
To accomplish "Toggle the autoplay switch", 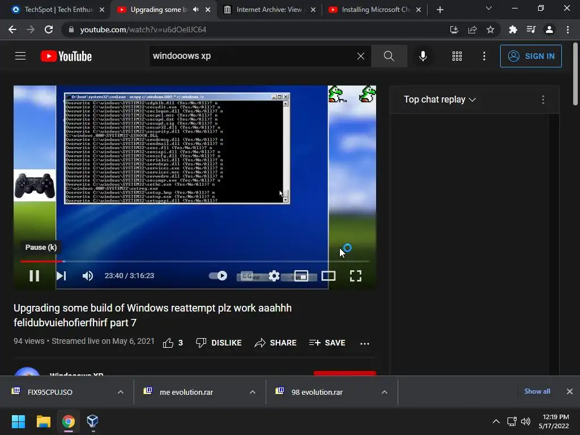I will tap(218, 276).
